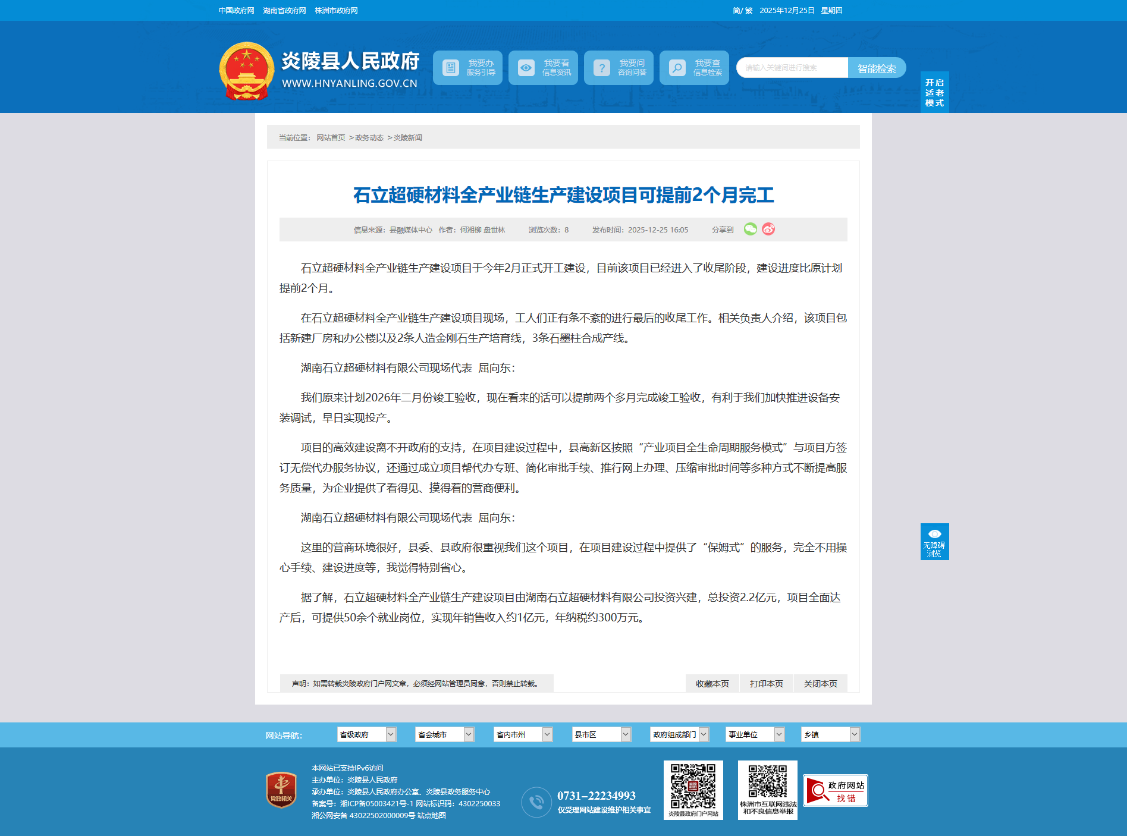Screen dimensions: 1127x836
Task: Go to 政务动态 in breadcrumb
Action: [x=369, y=138]
